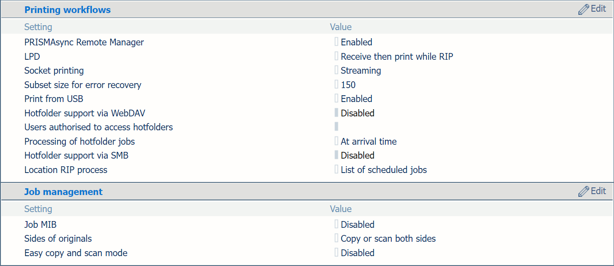The image size is (614, 266).
Task: Click the pencil icon in Printing workflows header
Action: click(584, 9)
